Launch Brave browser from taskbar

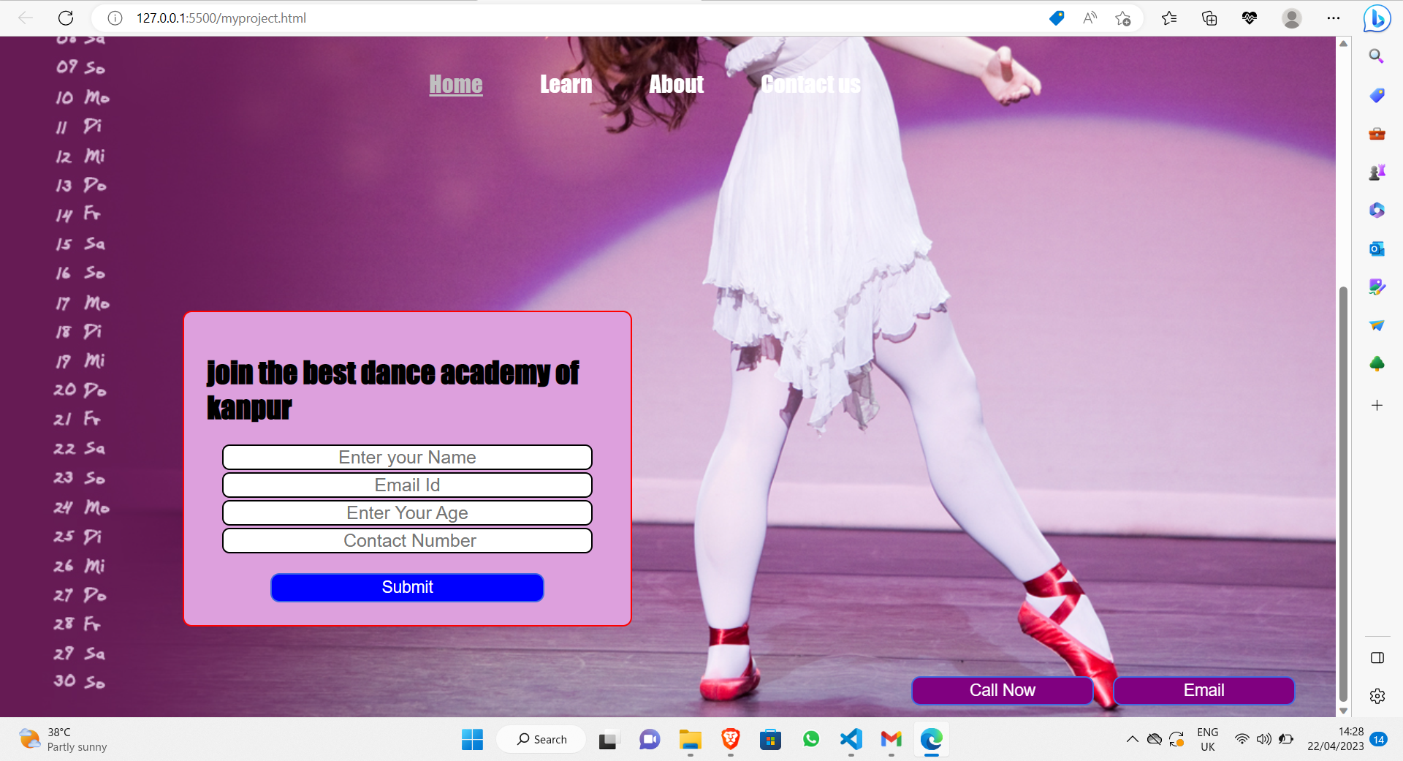coord(730,740)
